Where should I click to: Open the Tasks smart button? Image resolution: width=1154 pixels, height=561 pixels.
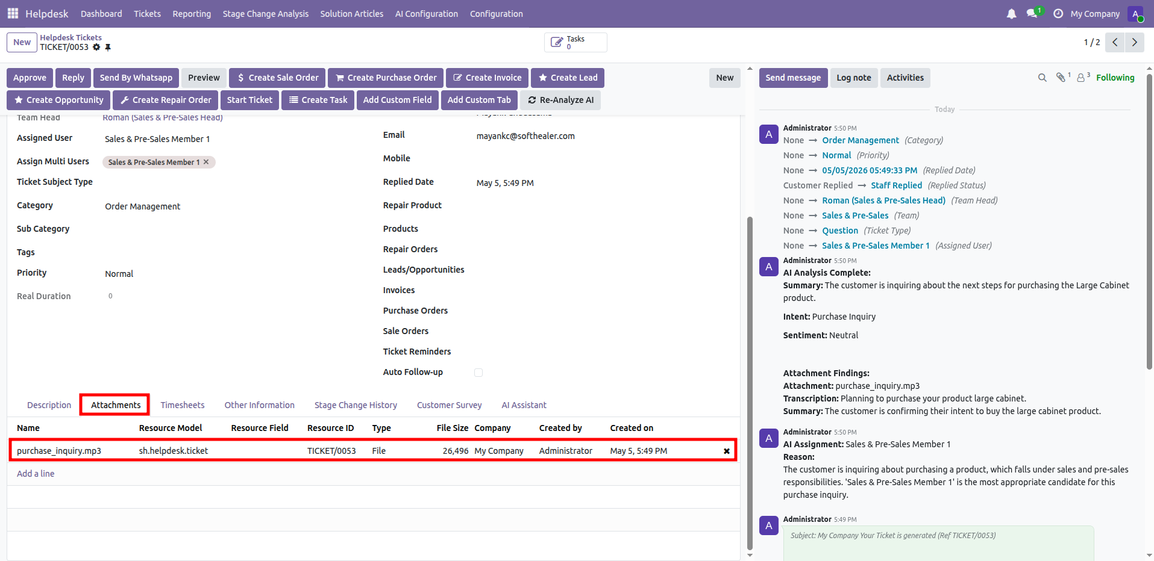(x=575, y=42)
